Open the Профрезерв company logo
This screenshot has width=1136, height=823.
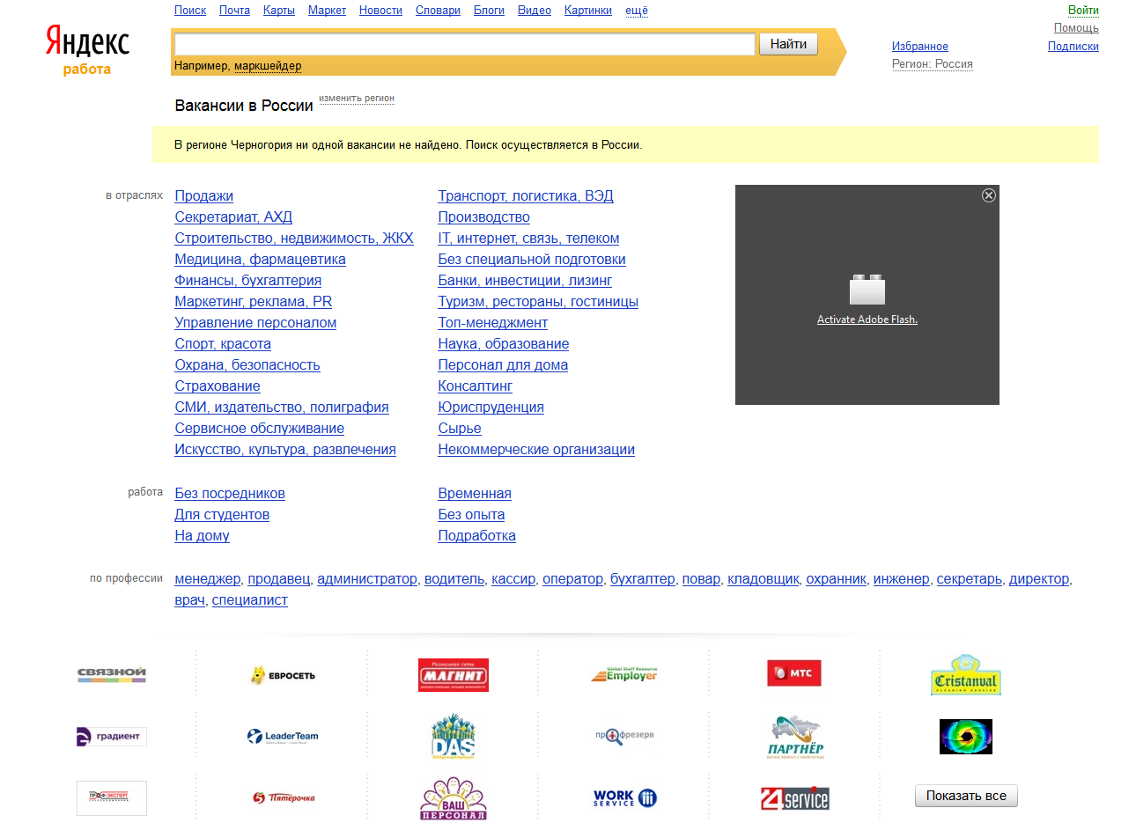click(624, 736)
